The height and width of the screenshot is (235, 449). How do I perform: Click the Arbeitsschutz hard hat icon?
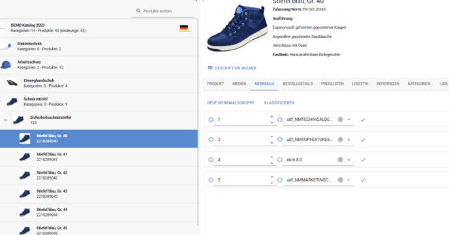[x=6, y=65]
